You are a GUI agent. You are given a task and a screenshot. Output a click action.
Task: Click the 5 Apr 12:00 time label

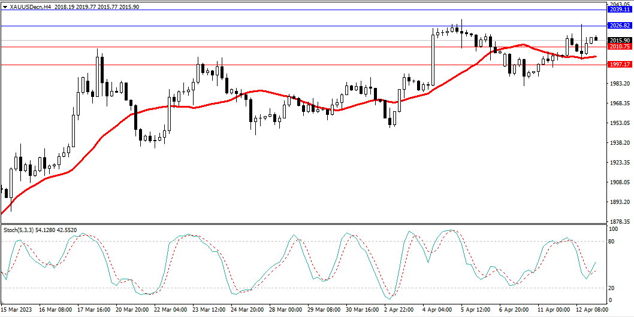[476, 310]
